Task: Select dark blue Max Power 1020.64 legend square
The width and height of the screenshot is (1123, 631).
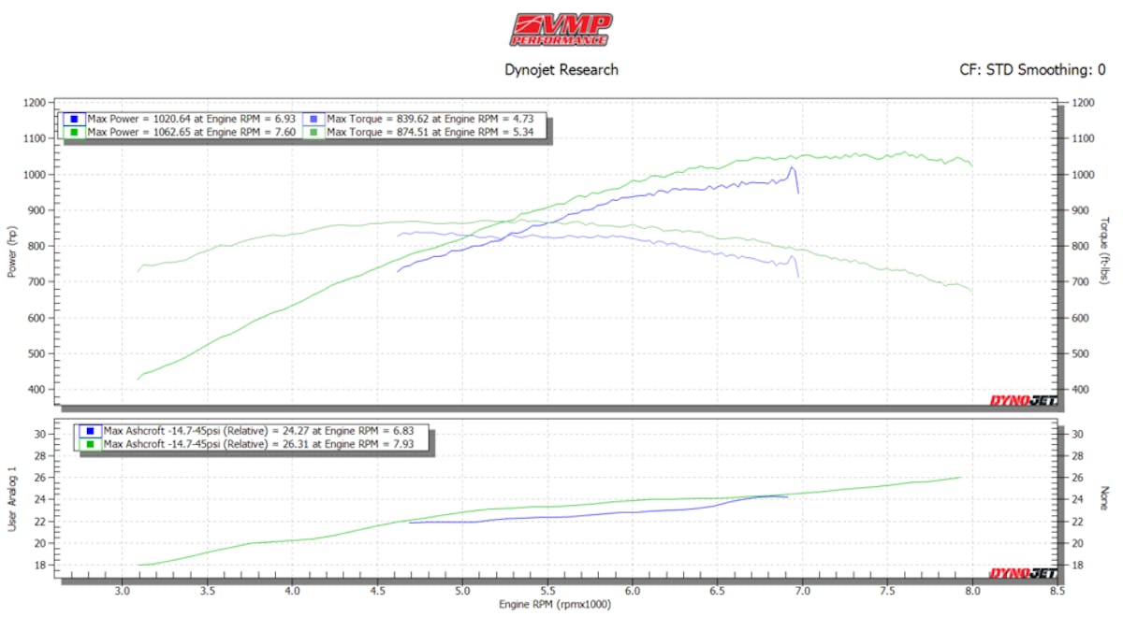Action: pos(73,119)
